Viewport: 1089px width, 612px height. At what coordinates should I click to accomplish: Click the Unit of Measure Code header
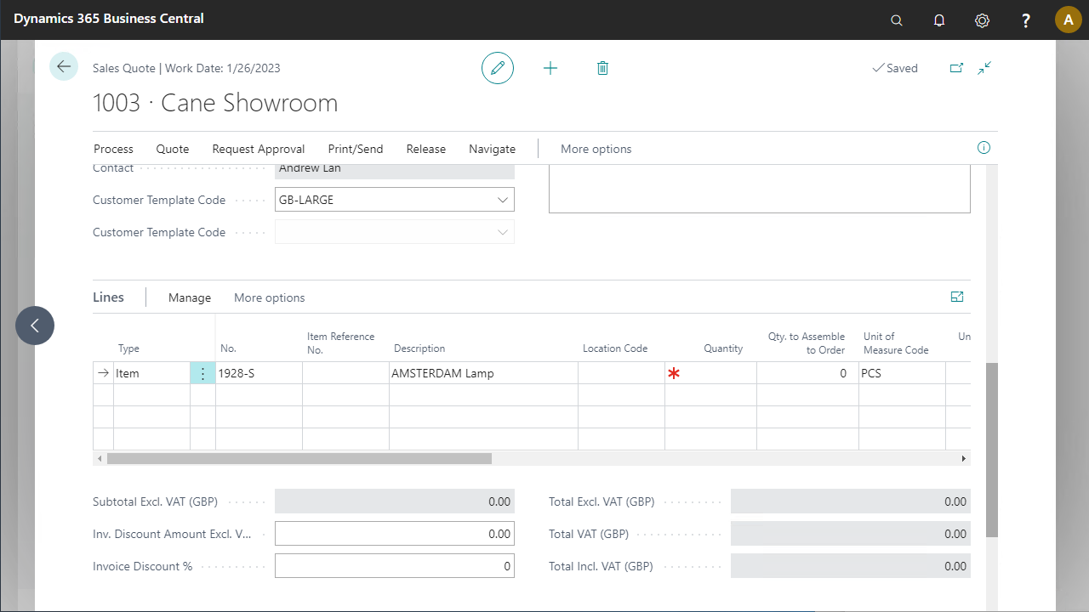[896, 343]
